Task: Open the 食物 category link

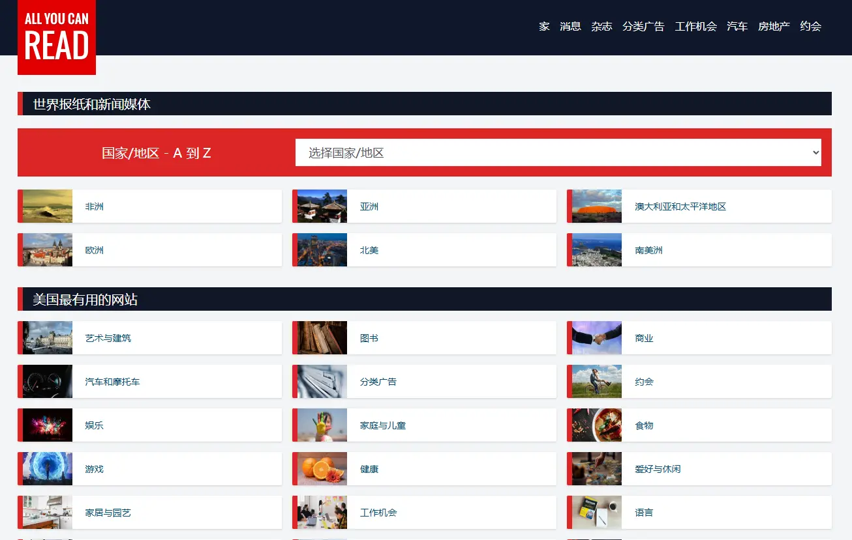Action: click(x=644, y=425)
